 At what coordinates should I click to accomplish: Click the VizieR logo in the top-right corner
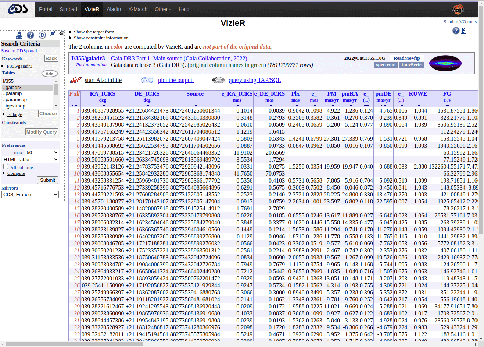(458, 9)
